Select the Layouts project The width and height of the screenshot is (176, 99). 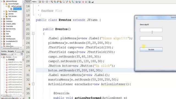tap(8, 44)
